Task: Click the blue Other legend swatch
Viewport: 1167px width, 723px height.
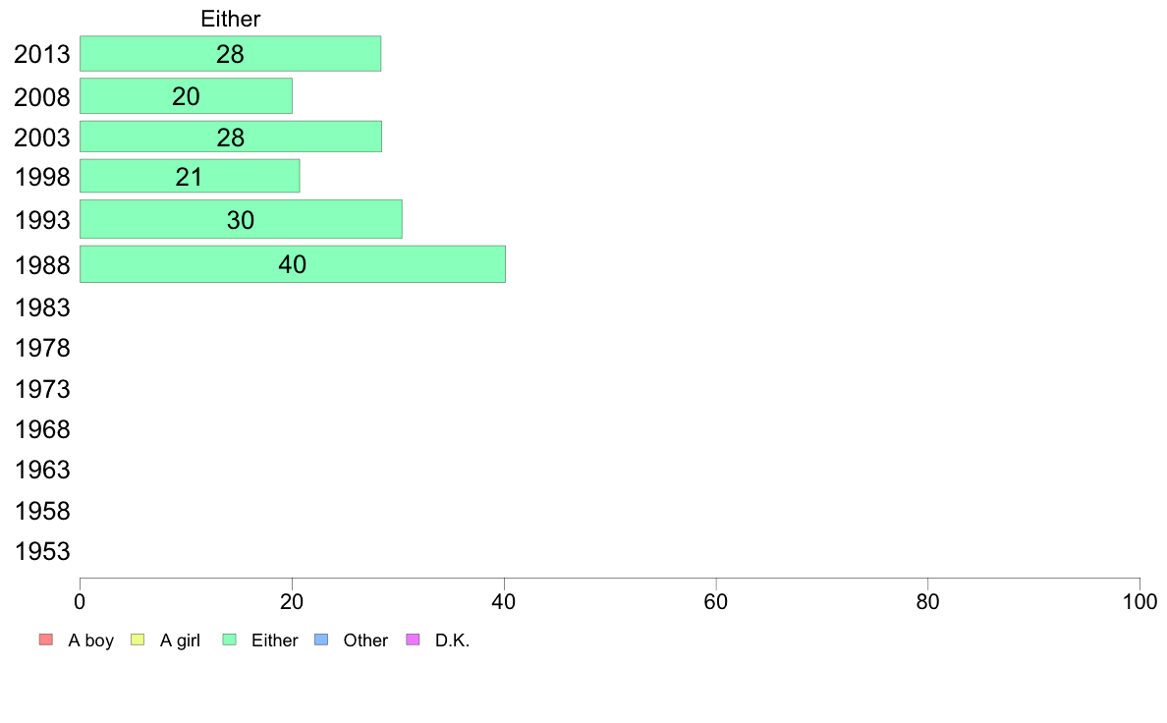Action: (320, 640)
